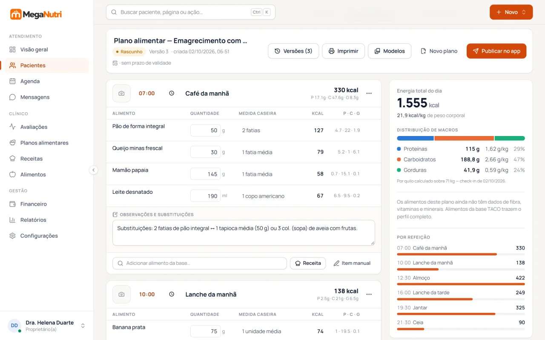Open Alimentos apple icon
Image resolution: width=545 pixels, height=340 pixels.
pos(12,174)
